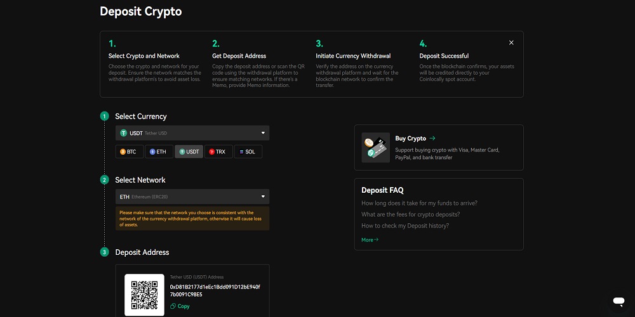Click the 'Get Deposit Address' step heading
Screen dimensions: 635x317
pos(239,56)
